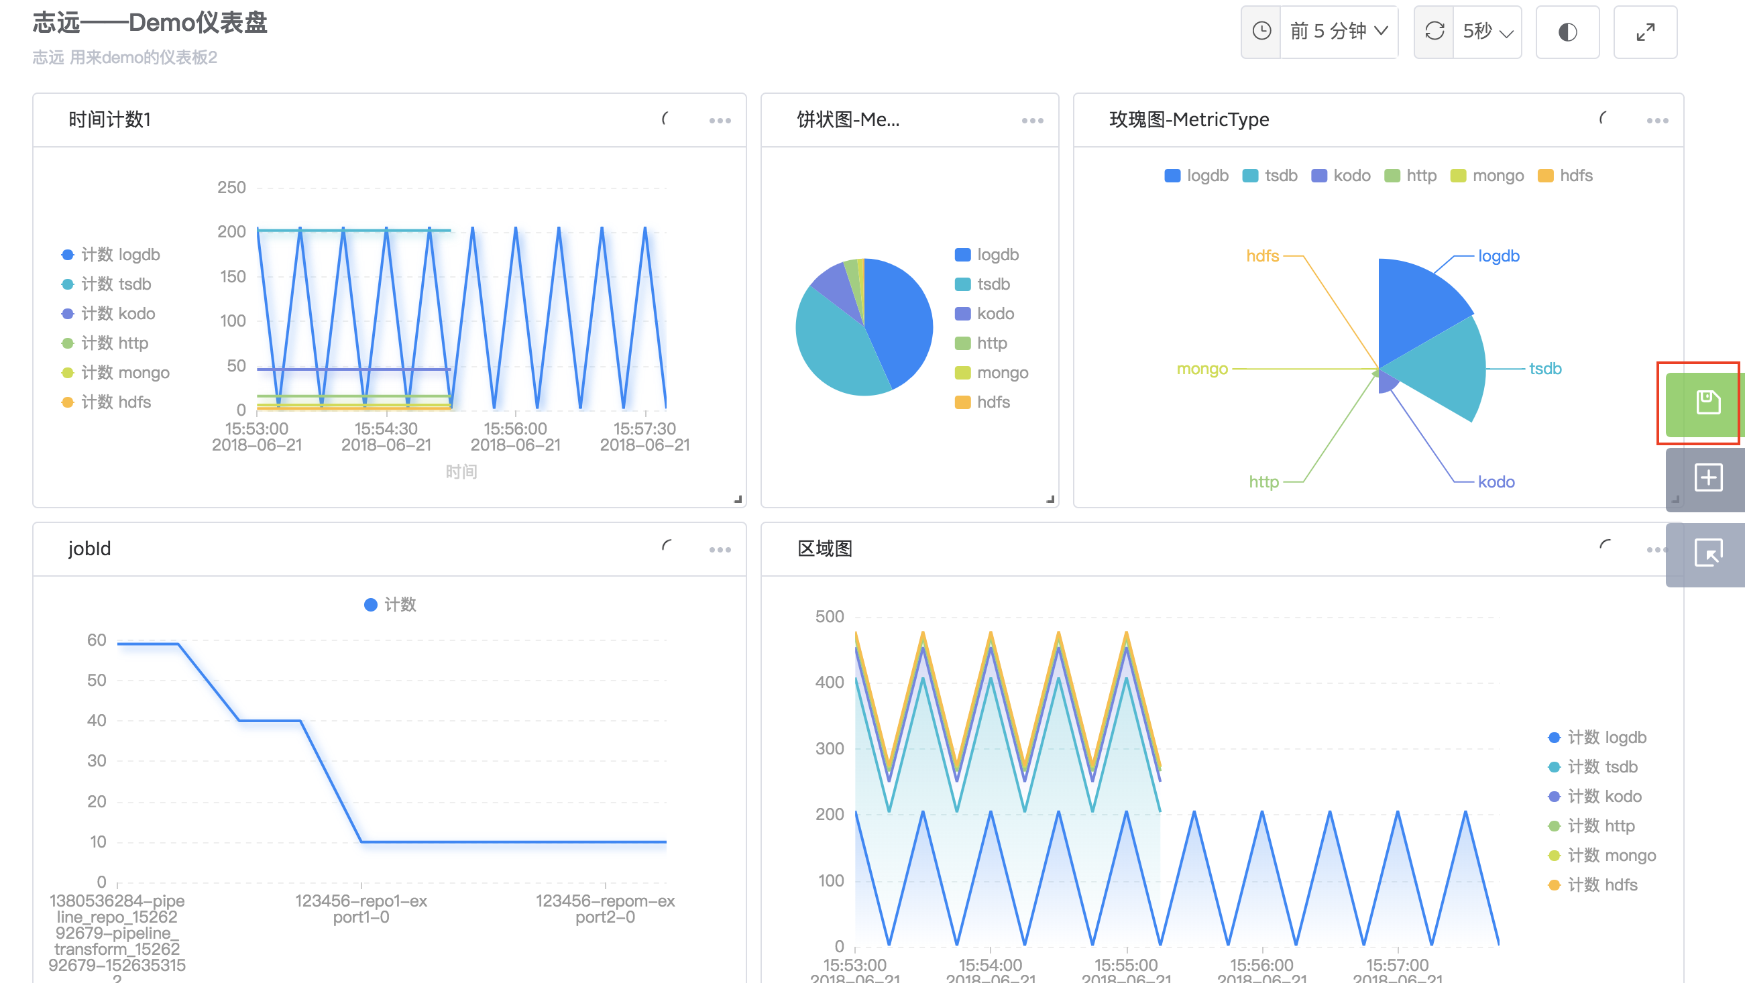Click the fullscreen expand icon
The height and width of the screenshot is (983, 1745).
coord(1646,32)
